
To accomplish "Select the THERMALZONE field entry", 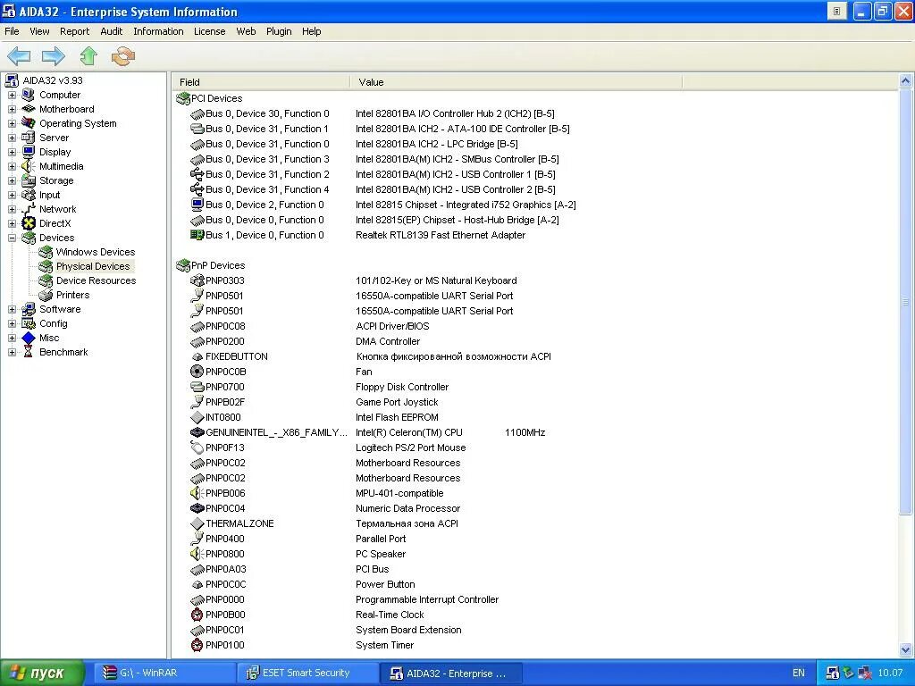I will pos(239,523).
